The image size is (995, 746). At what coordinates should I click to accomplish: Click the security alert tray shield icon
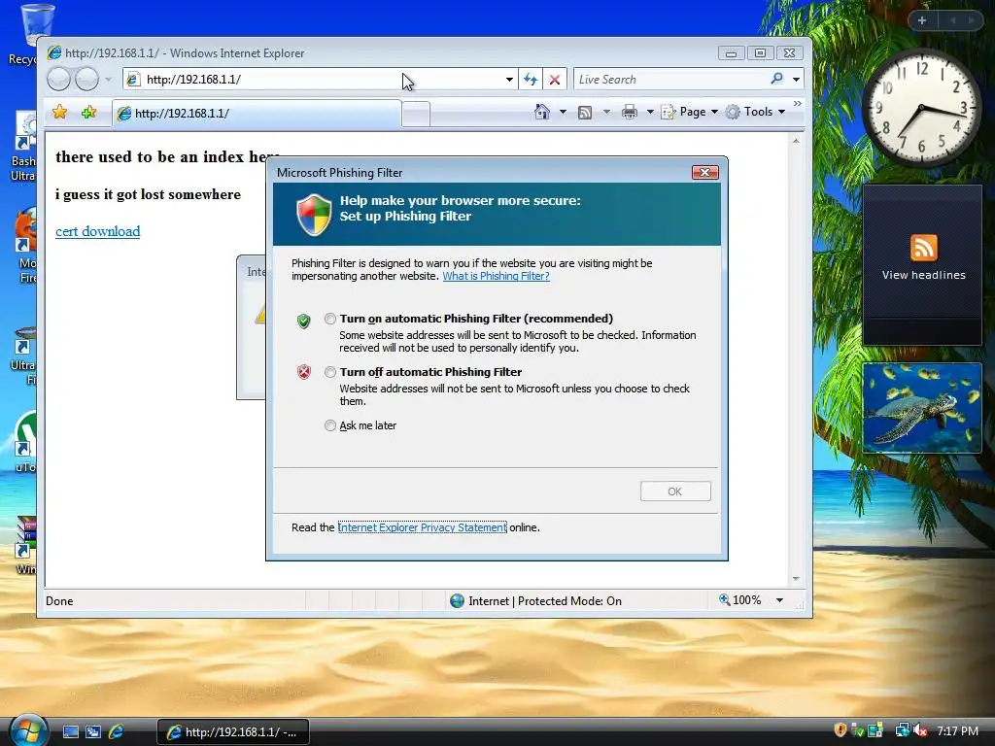(x=841, y=730)
